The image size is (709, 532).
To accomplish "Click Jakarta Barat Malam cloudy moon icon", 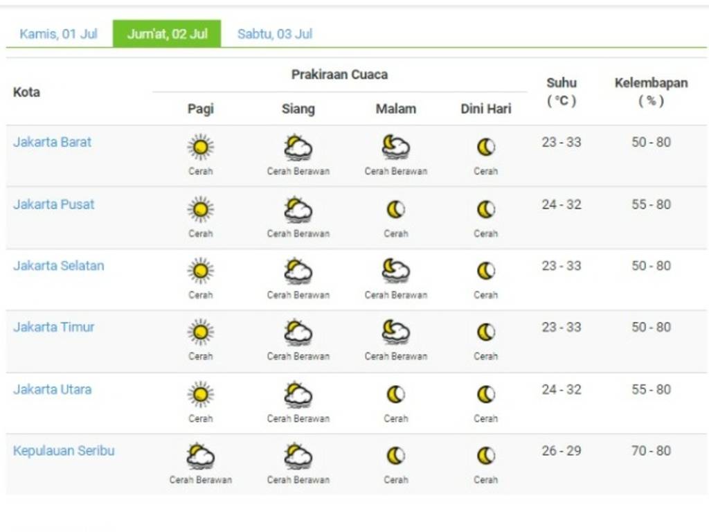I will 395,147.
